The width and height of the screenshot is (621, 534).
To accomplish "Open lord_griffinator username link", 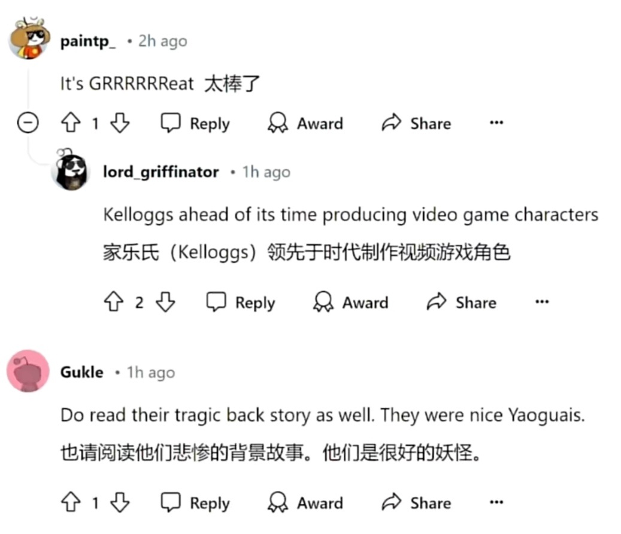I will click(161, 172).
